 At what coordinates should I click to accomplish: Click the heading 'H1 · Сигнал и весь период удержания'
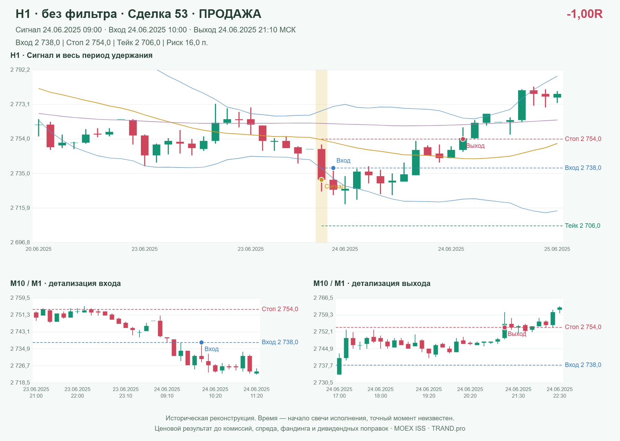coord(81,55)
